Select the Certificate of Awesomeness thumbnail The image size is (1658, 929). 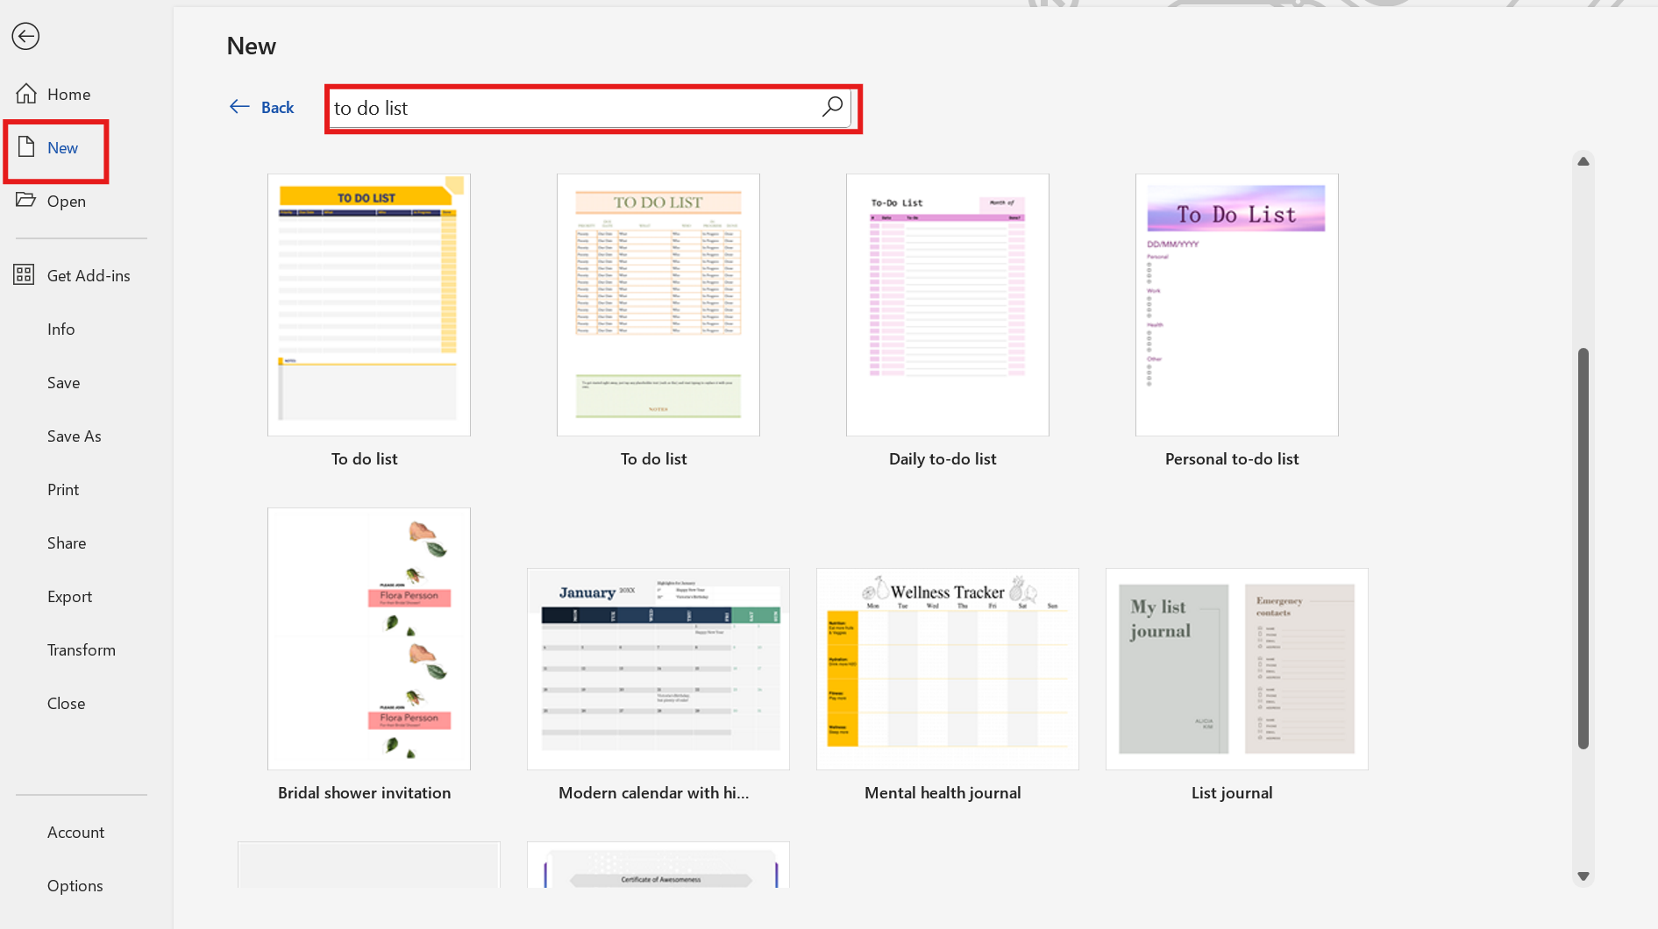tap(658, 865)
